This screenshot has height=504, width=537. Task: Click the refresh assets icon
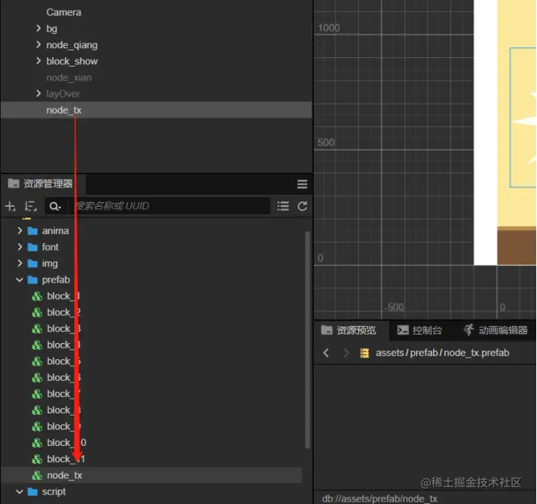tap(302, 206)
